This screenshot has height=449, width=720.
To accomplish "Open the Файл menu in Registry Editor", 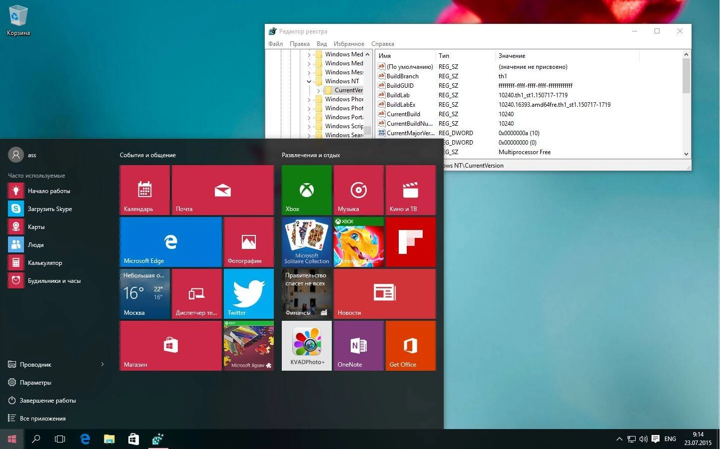I will pyautogui.click(x=275, y=44).
